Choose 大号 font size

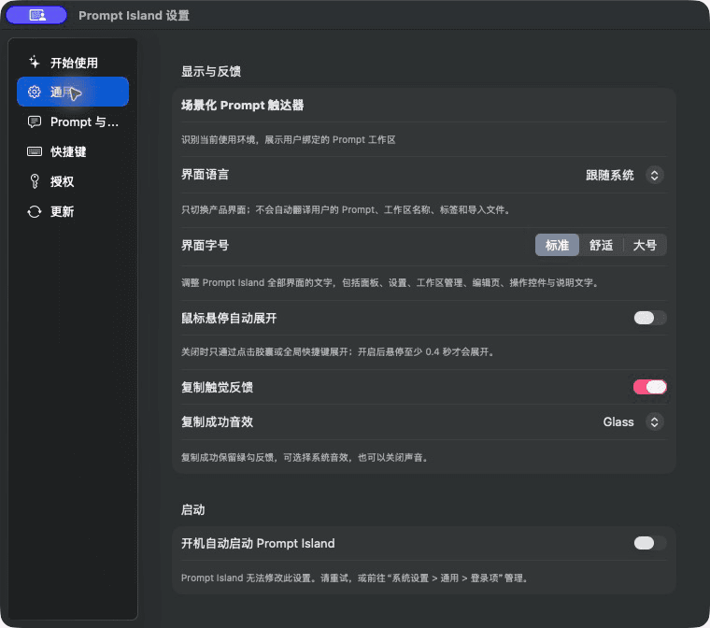click(645, 245)
